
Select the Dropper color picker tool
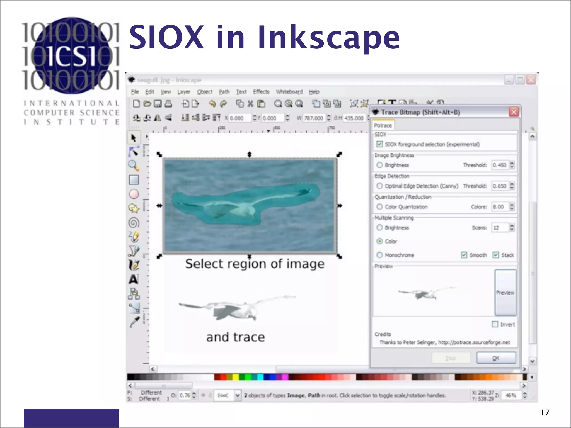pyautogui.click(x=134, y=322)
